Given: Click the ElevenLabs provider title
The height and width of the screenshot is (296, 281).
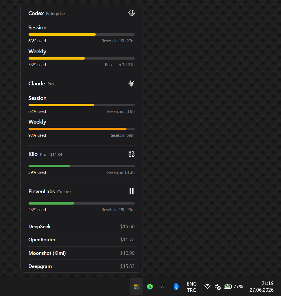Looking at the screenshot, I should (41, 191).
